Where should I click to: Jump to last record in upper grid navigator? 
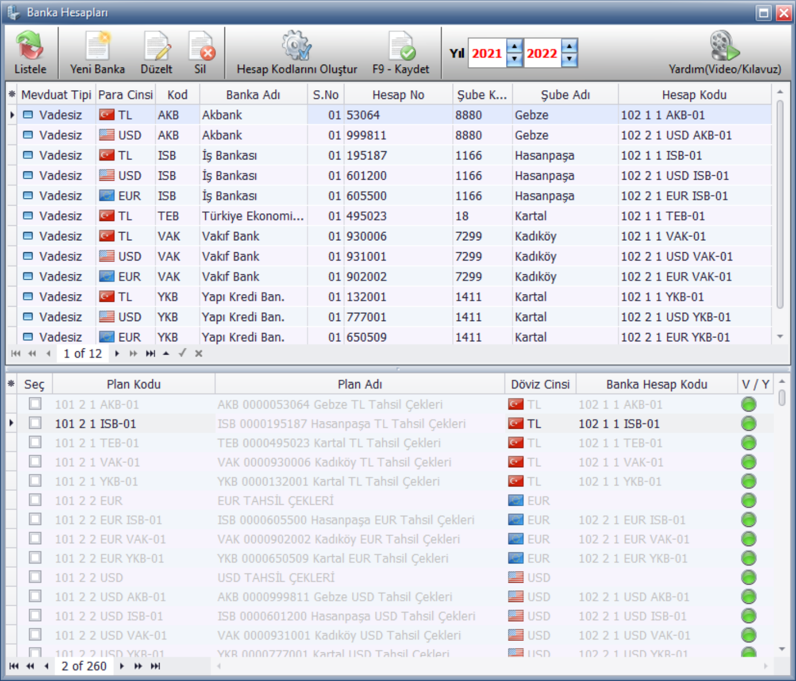tap(150, 353)
